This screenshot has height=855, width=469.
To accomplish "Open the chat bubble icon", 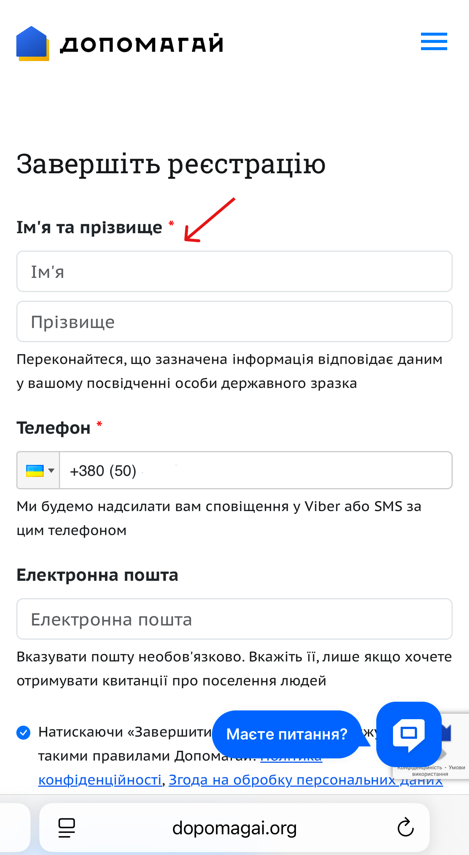I will pos(409,734).
